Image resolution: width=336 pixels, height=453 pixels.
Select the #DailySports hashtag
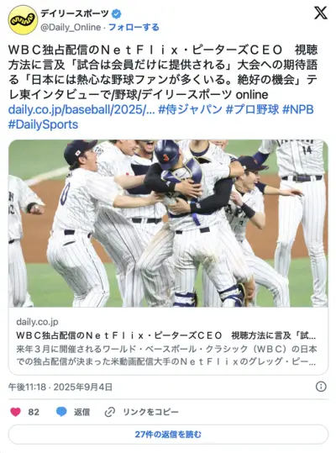pos(44,124)
